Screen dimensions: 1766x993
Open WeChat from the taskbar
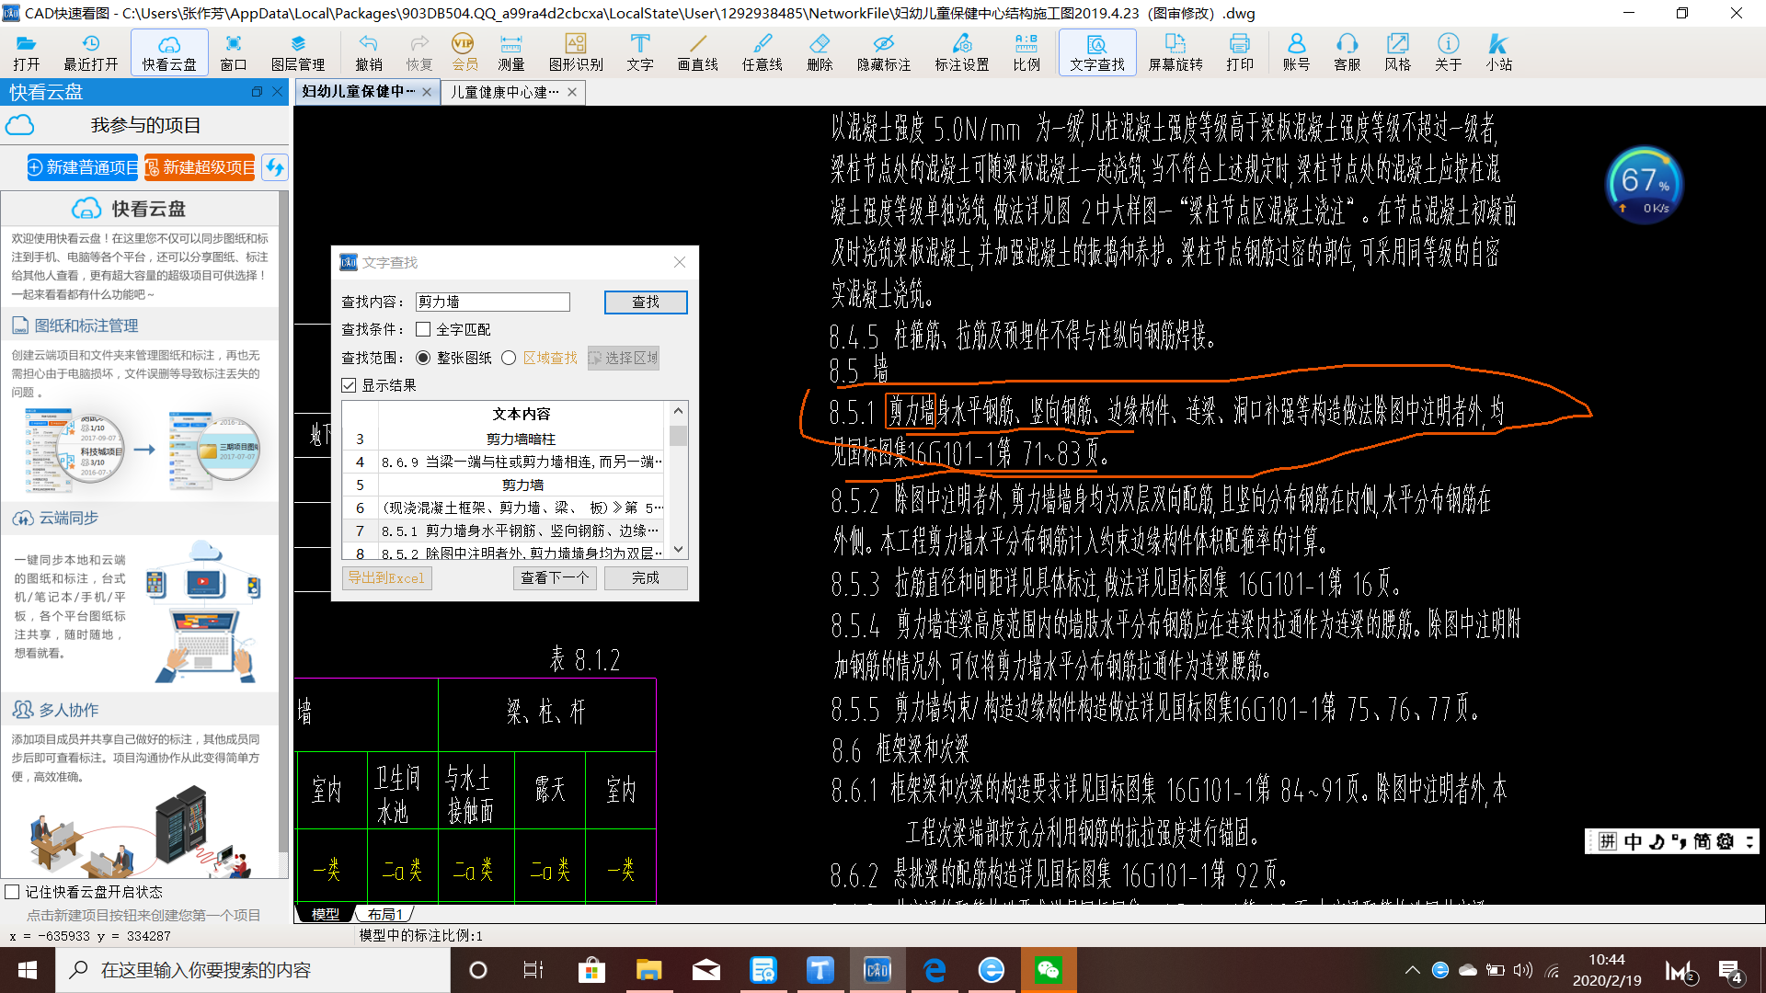1049,970
